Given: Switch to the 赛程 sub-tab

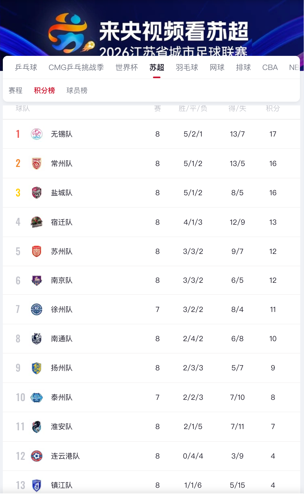Looking at the screenshot, I should click(x=15, y=90).
